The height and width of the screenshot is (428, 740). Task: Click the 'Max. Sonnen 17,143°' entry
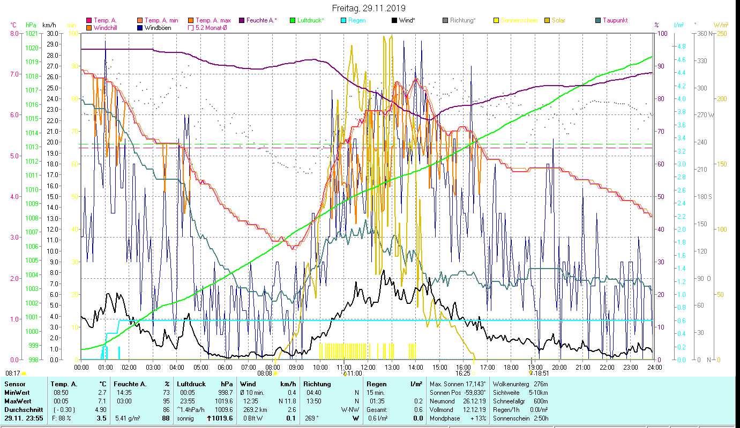point(458,384)
